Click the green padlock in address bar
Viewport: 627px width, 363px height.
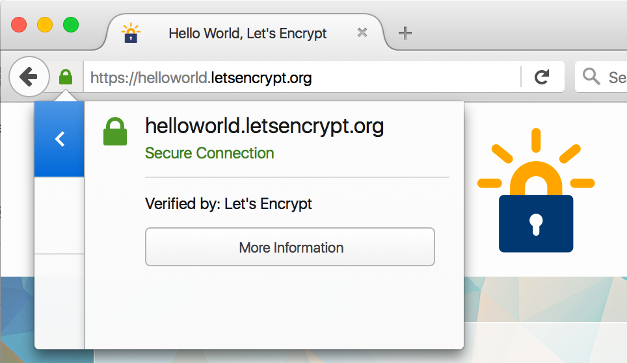tap(66, 77)
